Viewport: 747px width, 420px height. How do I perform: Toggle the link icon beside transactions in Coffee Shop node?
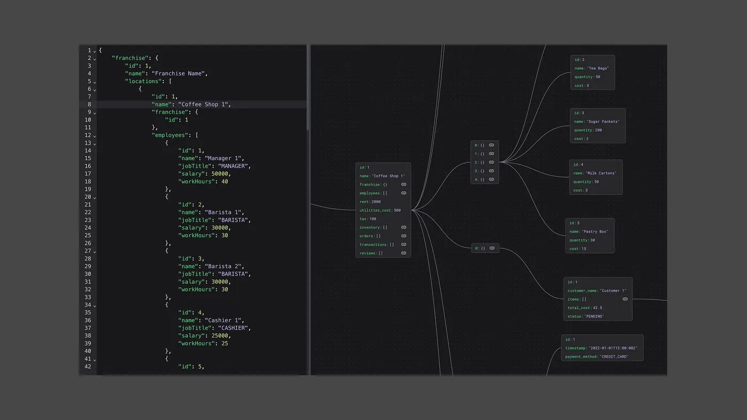coord(404,245)
